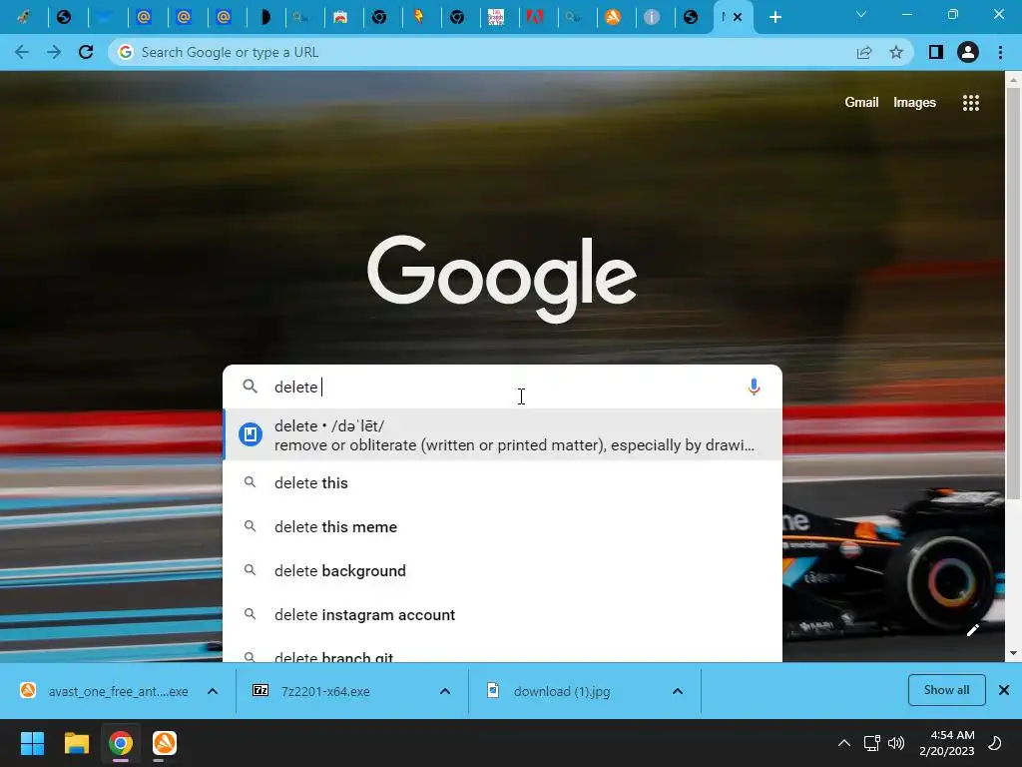1022x767 pixels.
Task: Open the Chrome side panel
Action: 935,52
